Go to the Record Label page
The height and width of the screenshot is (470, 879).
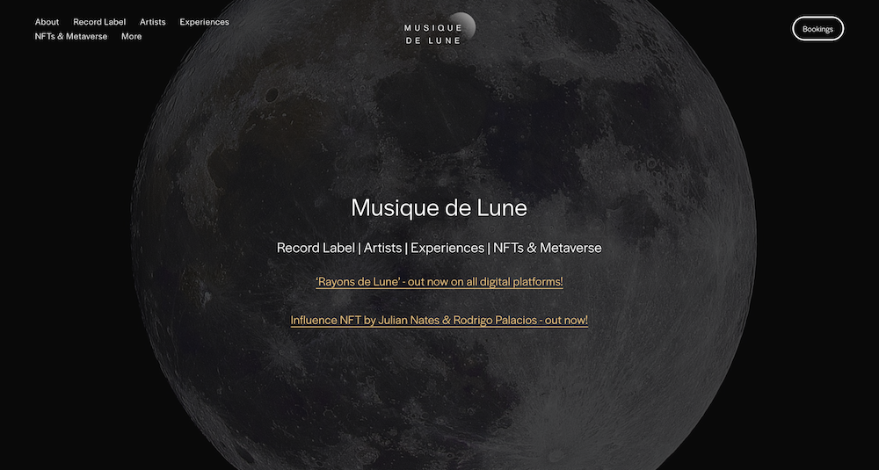[99, 22]
